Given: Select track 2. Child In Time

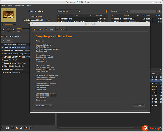Looking at the screenshot, I should [16, 48].
